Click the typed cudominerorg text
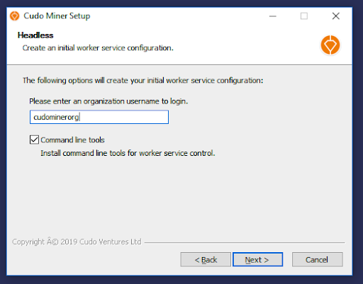 click(56, 117)
